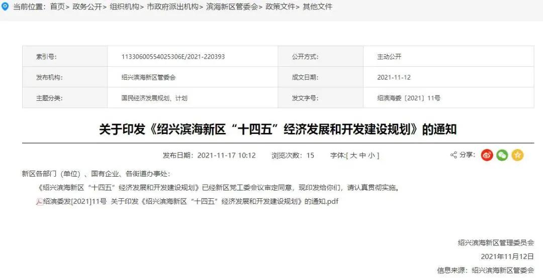Image resolution: width=543 pixels, height=278 pixels.
Task: Click 信息来源：绍兴滨海新区管委会 line
Action: 486,270
